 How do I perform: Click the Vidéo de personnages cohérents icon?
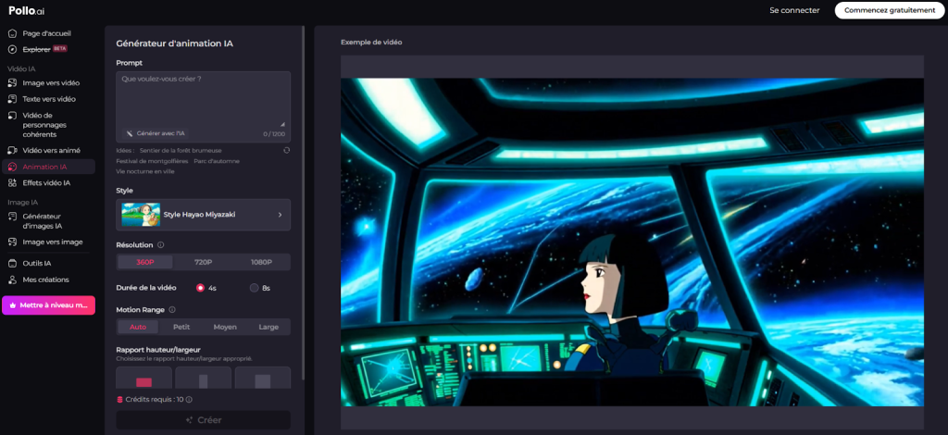(12, 116)
